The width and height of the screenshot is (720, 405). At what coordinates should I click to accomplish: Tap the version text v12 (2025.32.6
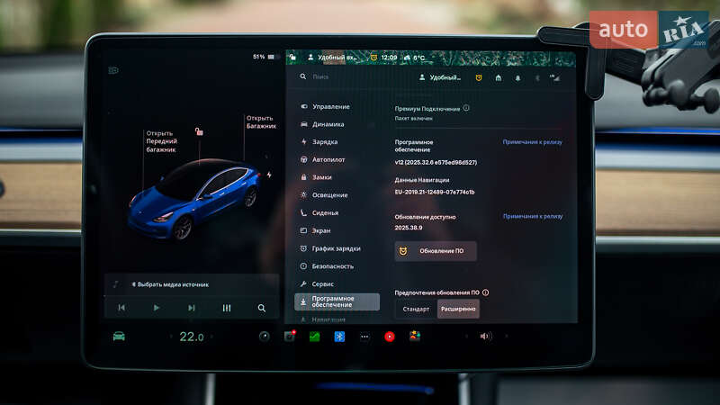[436, 163]
